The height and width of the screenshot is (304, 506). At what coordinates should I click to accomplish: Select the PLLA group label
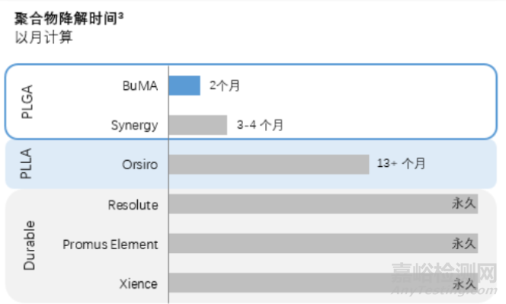click(26, 164)
